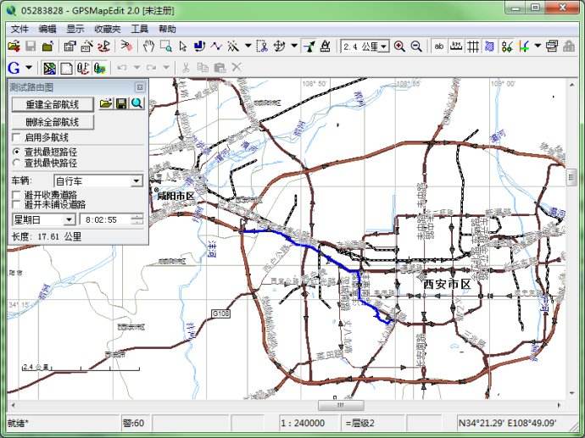Viewport: 585px width, 438px height.
Task: Check the 避开收费道路 option
Action: (17, 195)
